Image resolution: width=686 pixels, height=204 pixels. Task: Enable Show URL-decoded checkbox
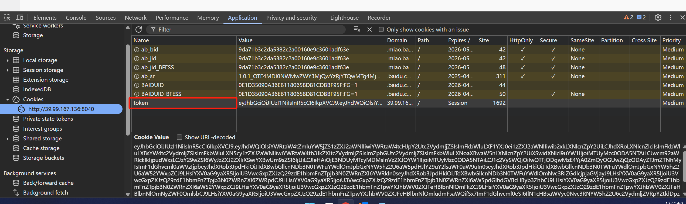pyautogui.click(x=179, y=137)
